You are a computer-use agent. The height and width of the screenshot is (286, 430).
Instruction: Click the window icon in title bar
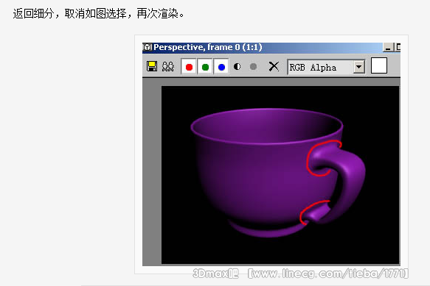click(148, 47)
